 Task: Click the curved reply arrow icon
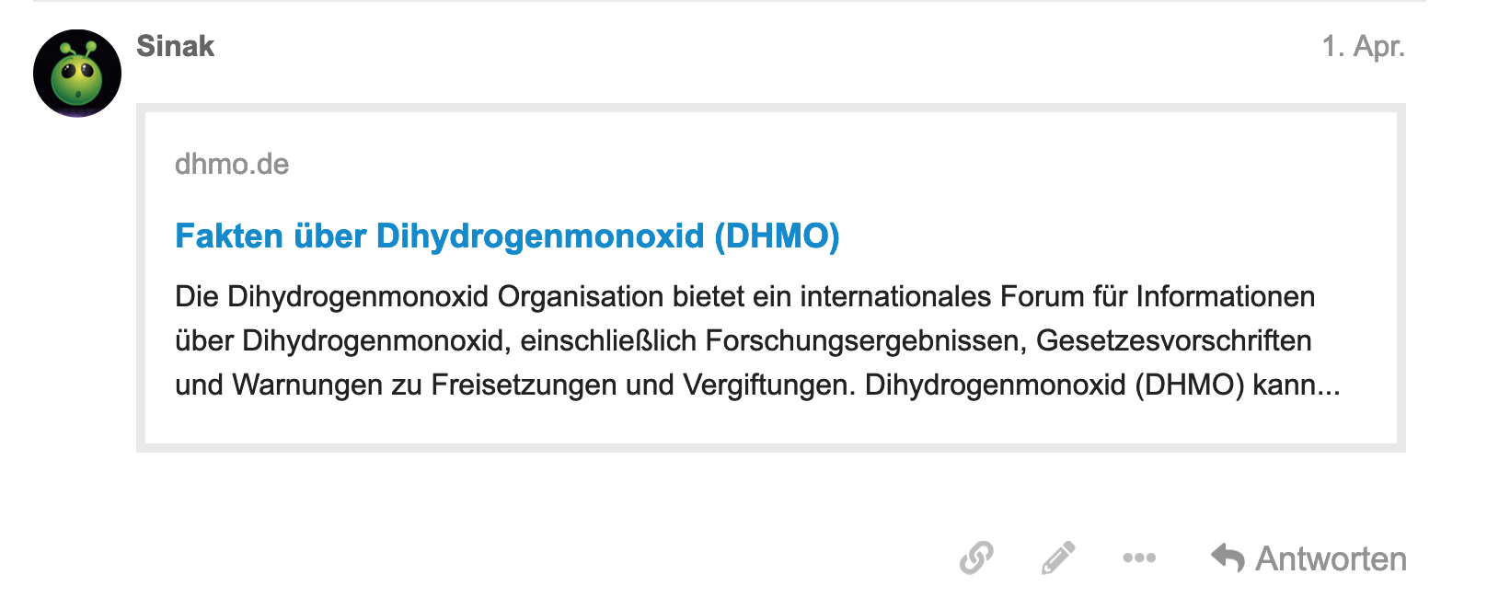pyautogui.click(x=1228, y=557)
